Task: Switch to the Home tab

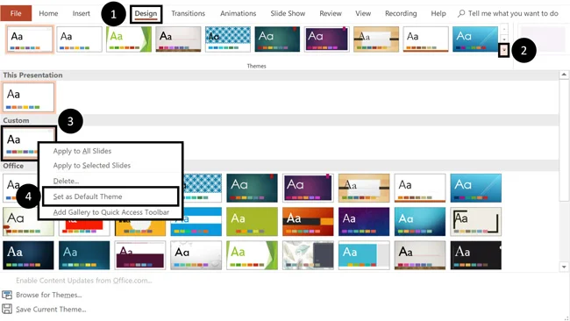Action: tap(48, 13)
